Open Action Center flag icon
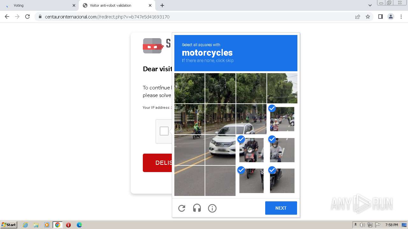Image resolution: width=408 pixels, height=229 pixels. [x=378, y=225]
